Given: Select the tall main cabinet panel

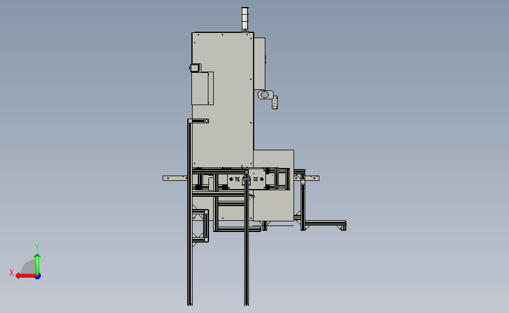Looking at the screenshot, I should click(x=223, y=100).
